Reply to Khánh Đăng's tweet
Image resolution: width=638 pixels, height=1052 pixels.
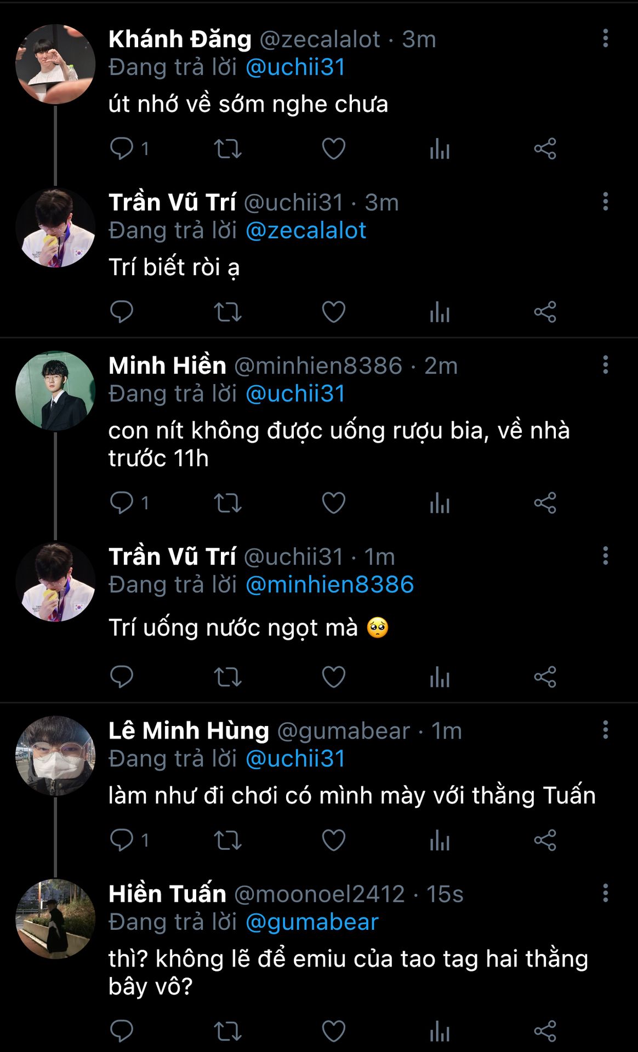pyautogui.click(x=122, y=148)
